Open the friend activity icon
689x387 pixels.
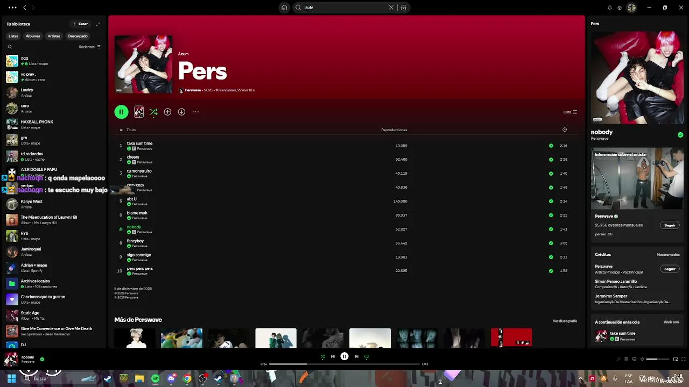[620, 8]
